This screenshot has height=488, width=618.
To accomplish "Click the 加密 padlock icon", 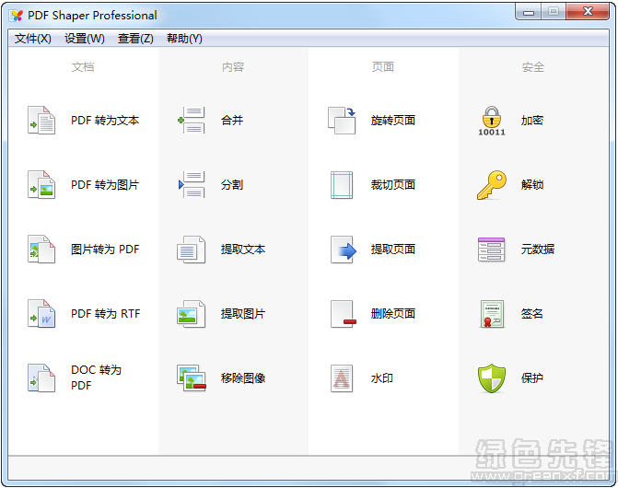I will (x=492, y=121).
